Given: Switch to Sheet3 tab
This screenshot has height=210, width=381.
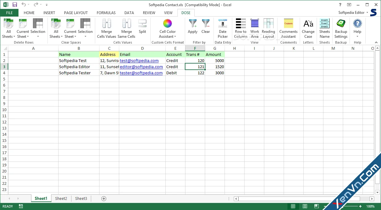Looking at the screenshot, I should point(81,198).
